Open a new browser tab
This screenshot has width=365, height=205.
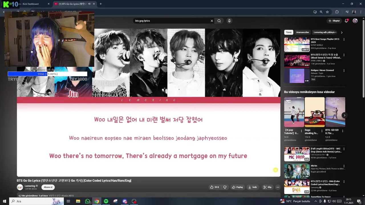[x=101, y=4]
